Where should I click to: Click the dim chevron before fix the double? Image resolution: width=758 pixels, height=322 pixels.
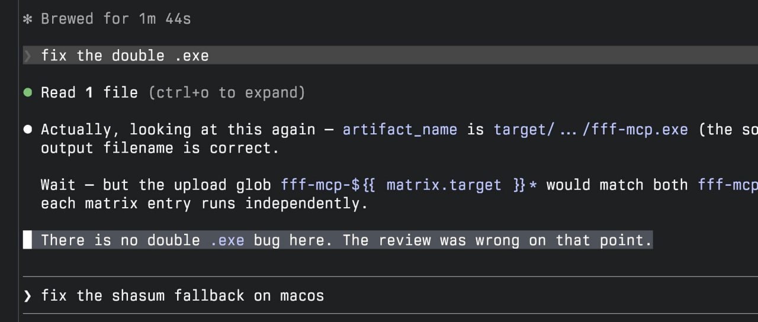click(x=27, y=56)
